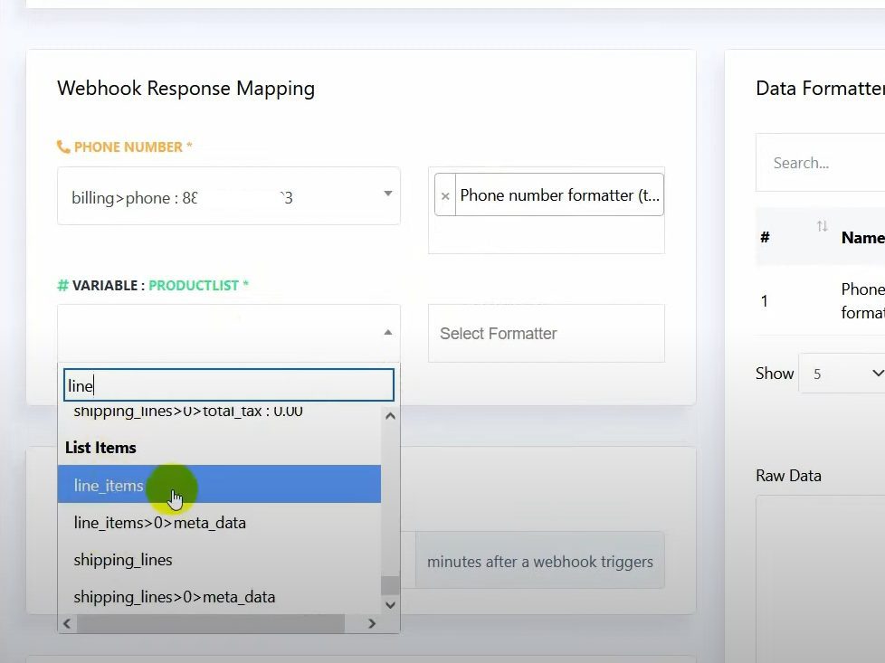This screenshot has width=885, height=663.
Task: Choose line_items>0>meta_data from the list
Action: 159,523
